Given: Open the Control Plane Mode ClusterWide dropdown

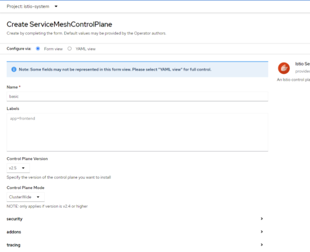Looking at the screenshot, I should (x=25, y=197).
